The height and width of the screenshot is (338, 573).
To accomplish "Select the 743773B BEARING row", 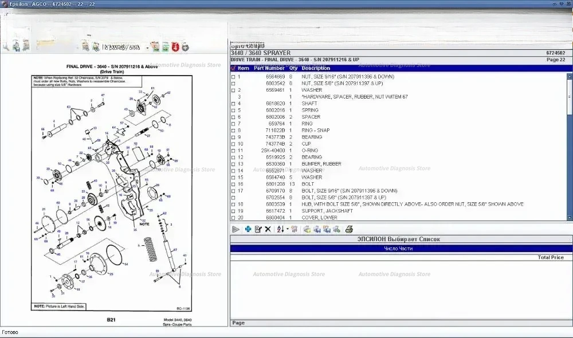I will 398,137.
